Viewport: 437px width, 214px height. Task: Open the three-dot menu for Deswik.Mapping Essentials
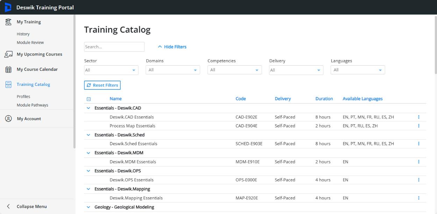coord(418,198)
